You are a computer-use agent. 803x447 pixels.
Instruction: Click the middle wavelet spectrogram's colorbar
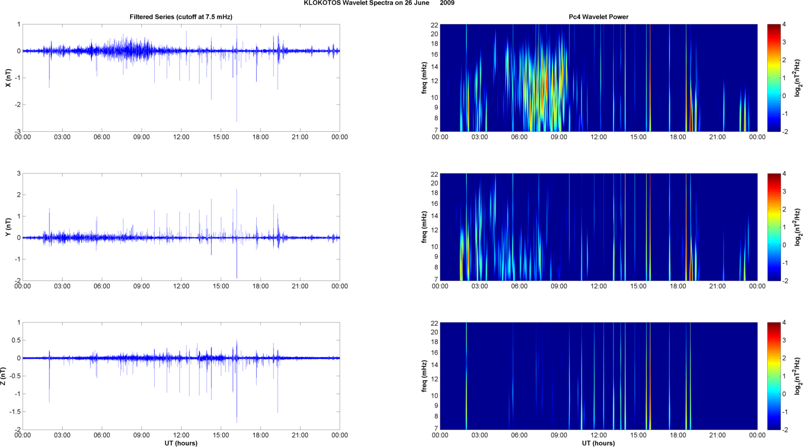(x=774, y=227)
